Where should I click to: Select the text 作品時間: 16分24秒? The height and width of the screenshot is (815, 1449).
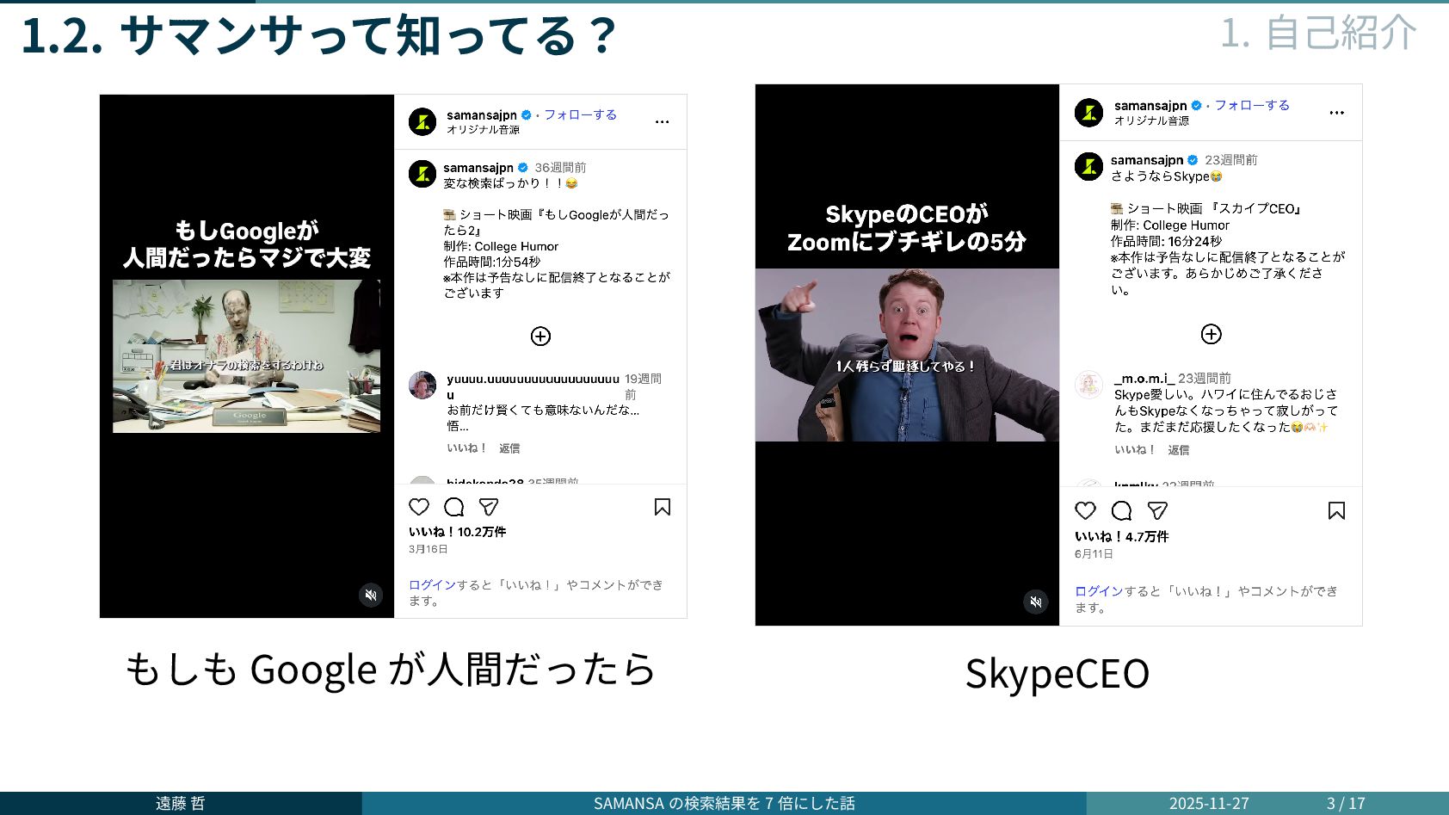click(x=1166, y=242)
